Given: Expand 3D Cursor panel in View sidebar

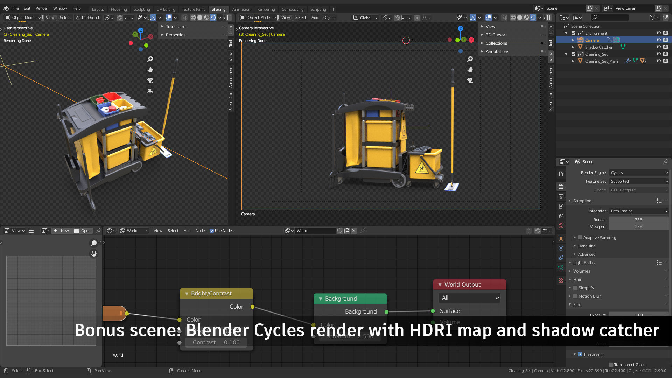Looking at the screenshot, I should [x=495, y=35].
